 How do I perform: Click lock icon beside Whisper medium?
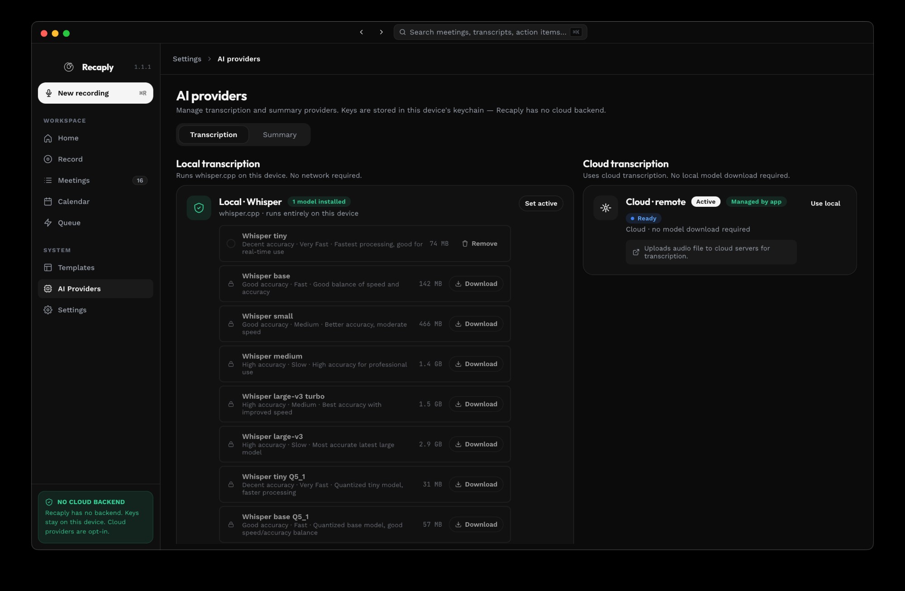pos(231,364)
